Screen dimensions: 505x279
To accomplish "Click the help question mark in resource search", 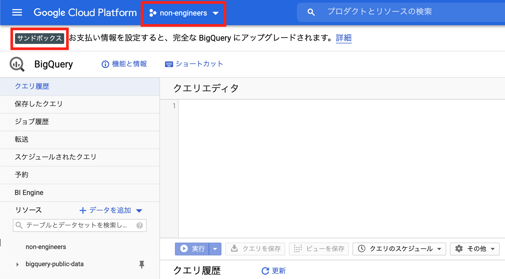I will 140,225.
